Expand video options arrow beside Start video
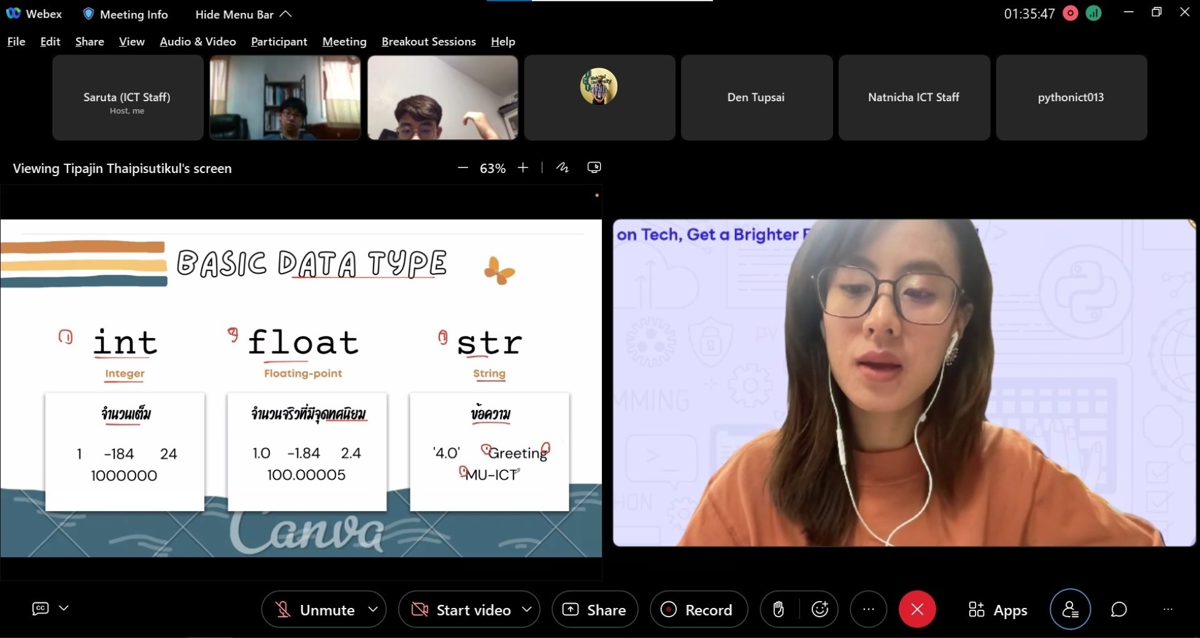The height and width of the screenshot is (638, 1200). (526, 609)
